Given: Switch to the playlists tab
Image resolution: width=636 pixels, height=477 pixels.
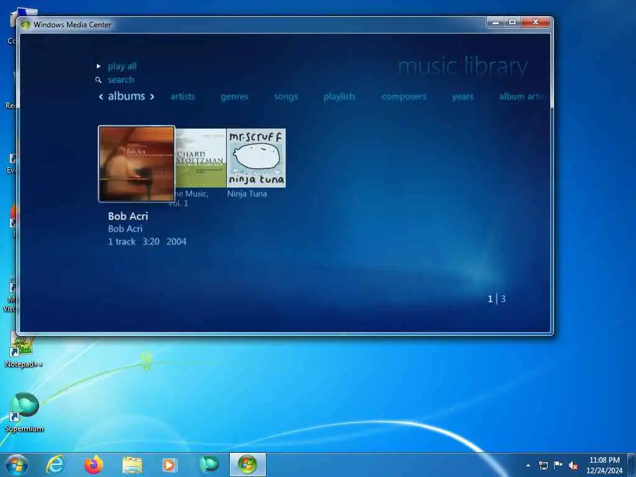Looking at the screenshot, I should (x=340, y=96).
